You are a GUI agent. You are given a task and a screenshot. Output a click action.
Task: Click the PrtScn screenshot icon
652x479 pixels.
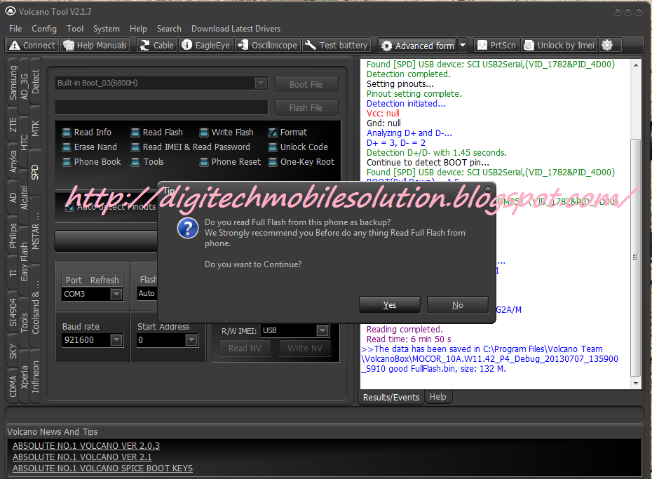[496, 45]
